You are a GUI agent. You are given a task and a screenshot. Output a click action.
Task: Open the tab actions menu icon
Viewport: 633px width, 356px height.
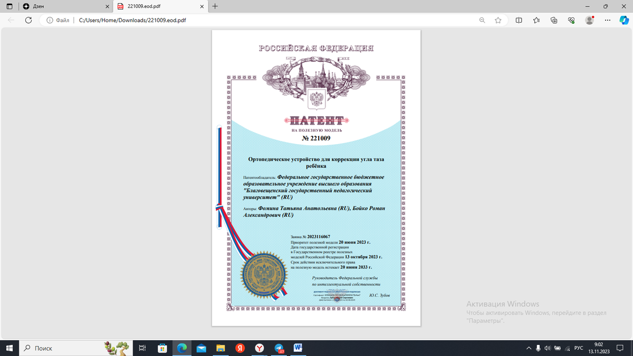[x=9, y=6]
